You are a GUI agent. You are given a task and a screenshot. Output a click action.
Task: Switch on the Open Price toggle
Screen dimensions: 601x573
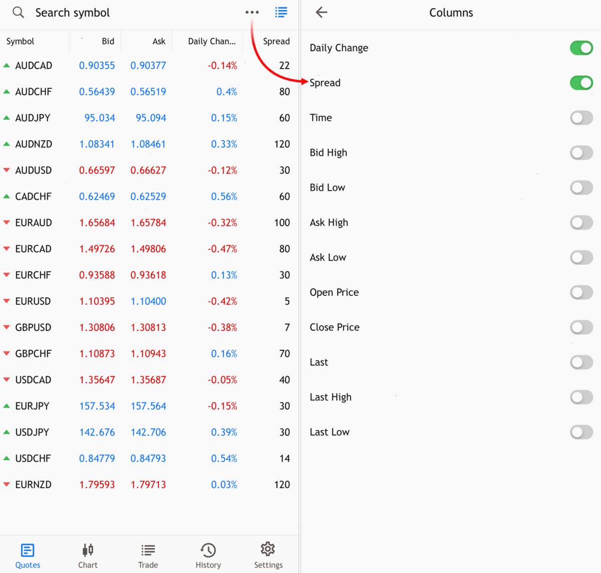point(581,292)
